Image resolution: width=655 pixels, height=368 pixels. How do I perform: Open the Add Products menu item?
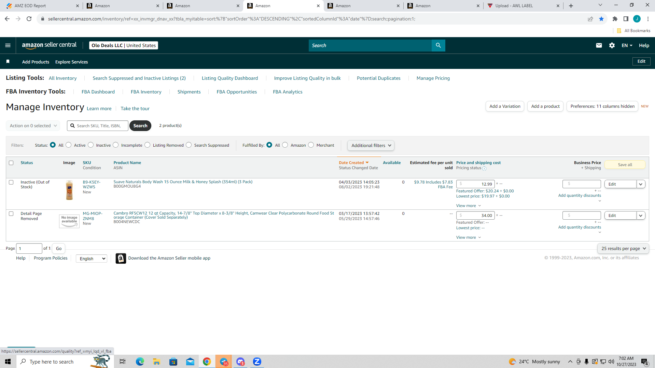36,62
